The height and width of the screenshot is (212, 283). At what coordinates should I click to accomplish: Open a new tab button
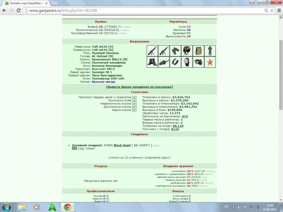(54, 3)
